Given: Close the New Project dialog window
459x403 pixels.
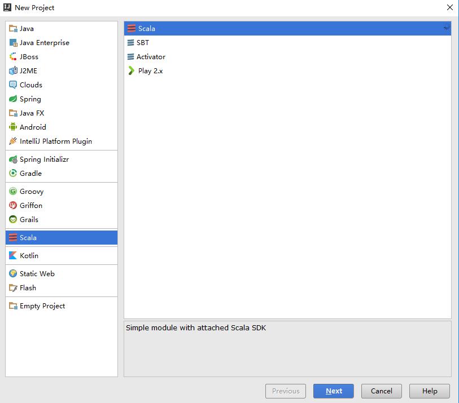Looking at the screenshot, I should pos(449,8).
